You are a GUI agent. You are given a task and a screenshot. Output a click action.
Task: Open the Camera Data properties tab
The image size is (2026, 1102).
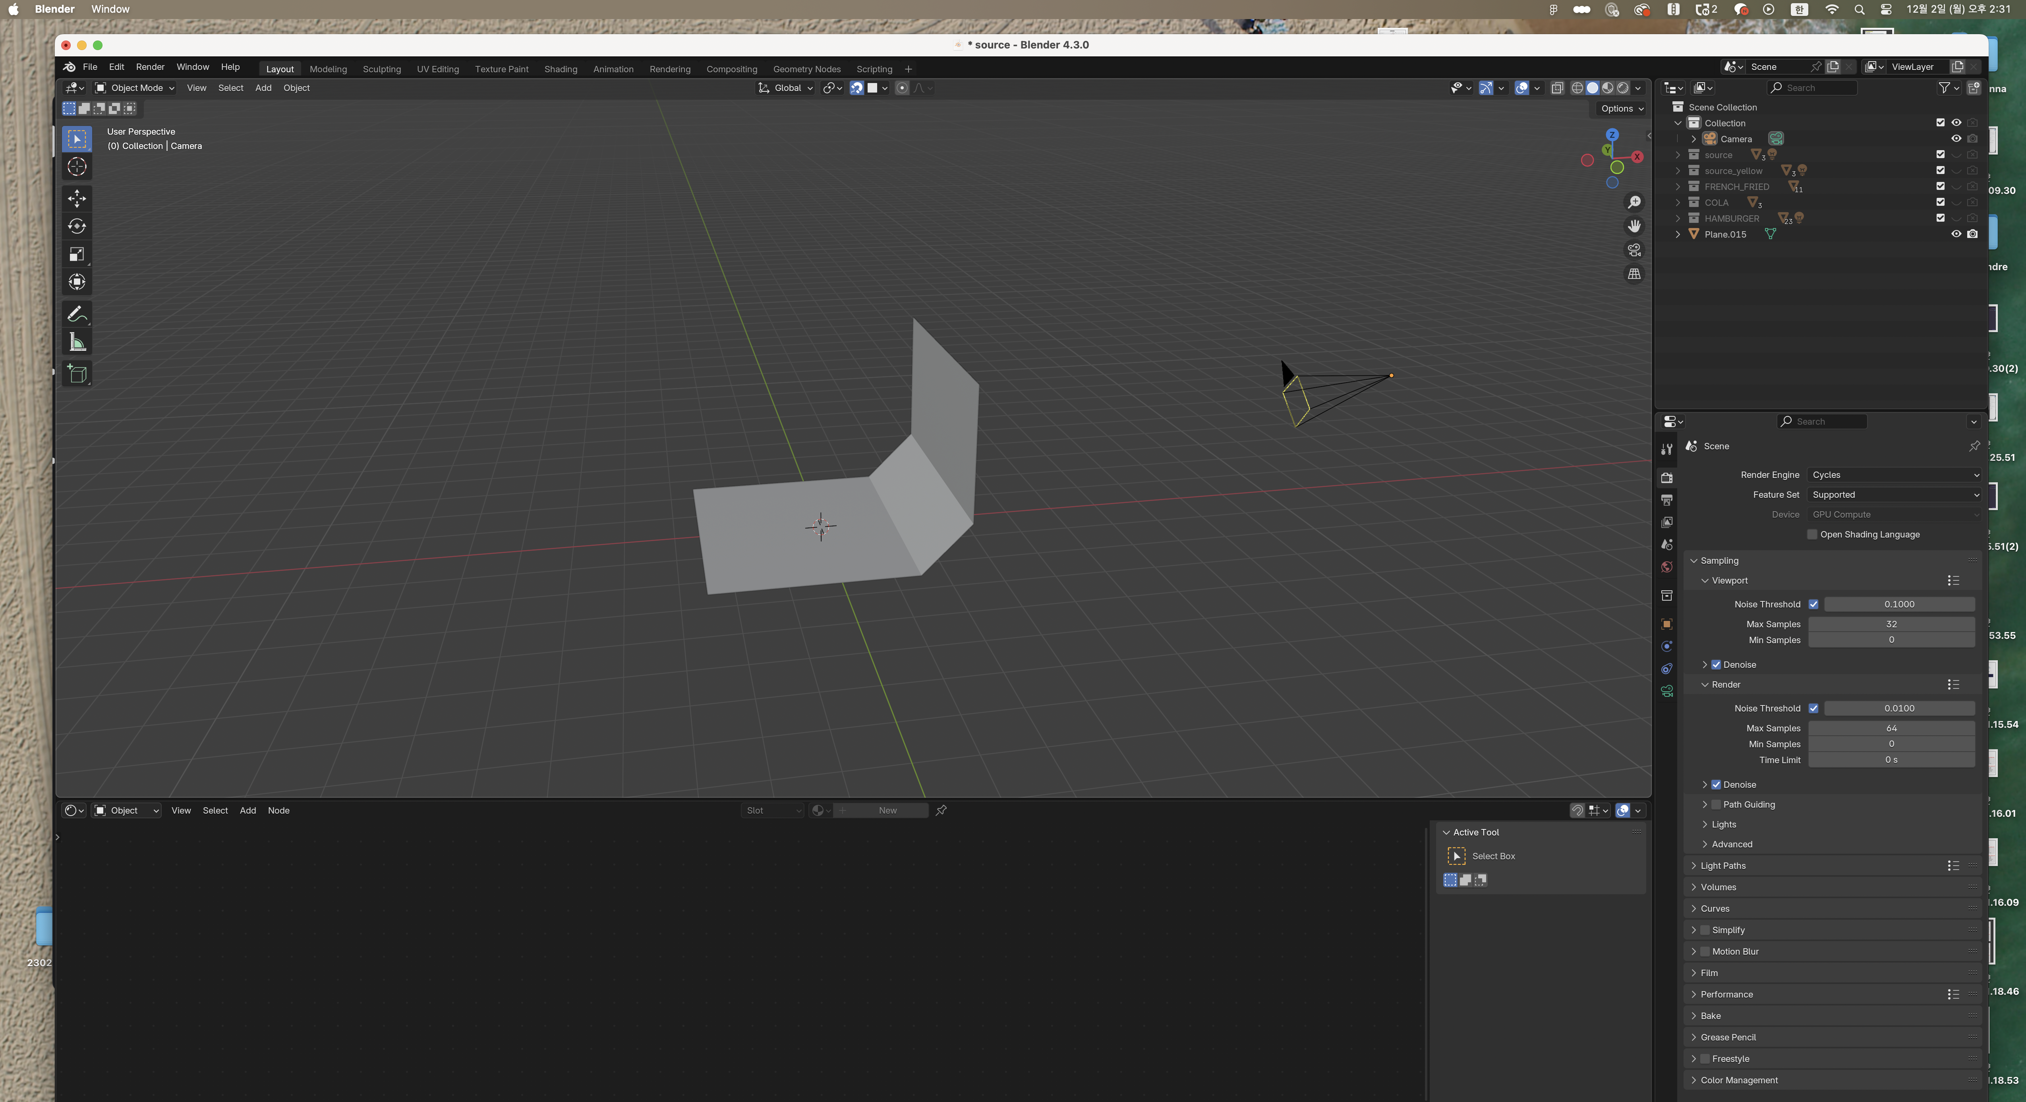coord(1666,690)
